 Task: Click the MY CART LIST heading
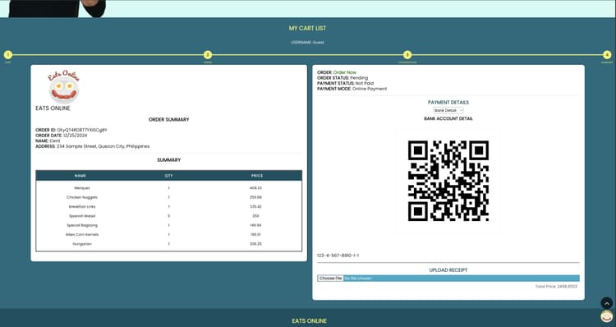pyautogui.click(x=308, y=28)
